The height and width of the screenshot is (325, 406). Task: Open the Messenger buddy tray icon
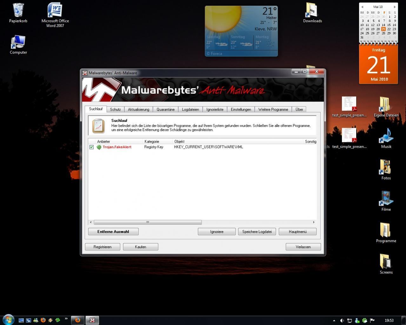pos(357,320)
